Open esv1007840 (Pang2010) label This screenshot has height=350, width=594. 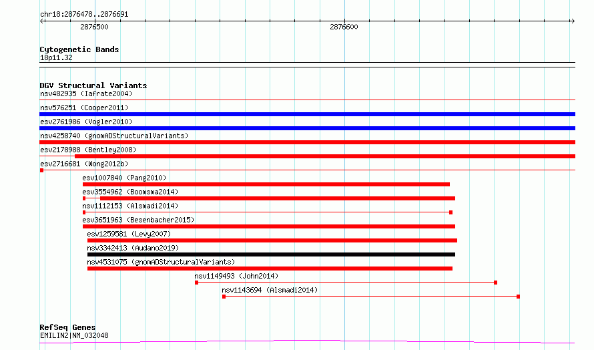pos(124,178)
